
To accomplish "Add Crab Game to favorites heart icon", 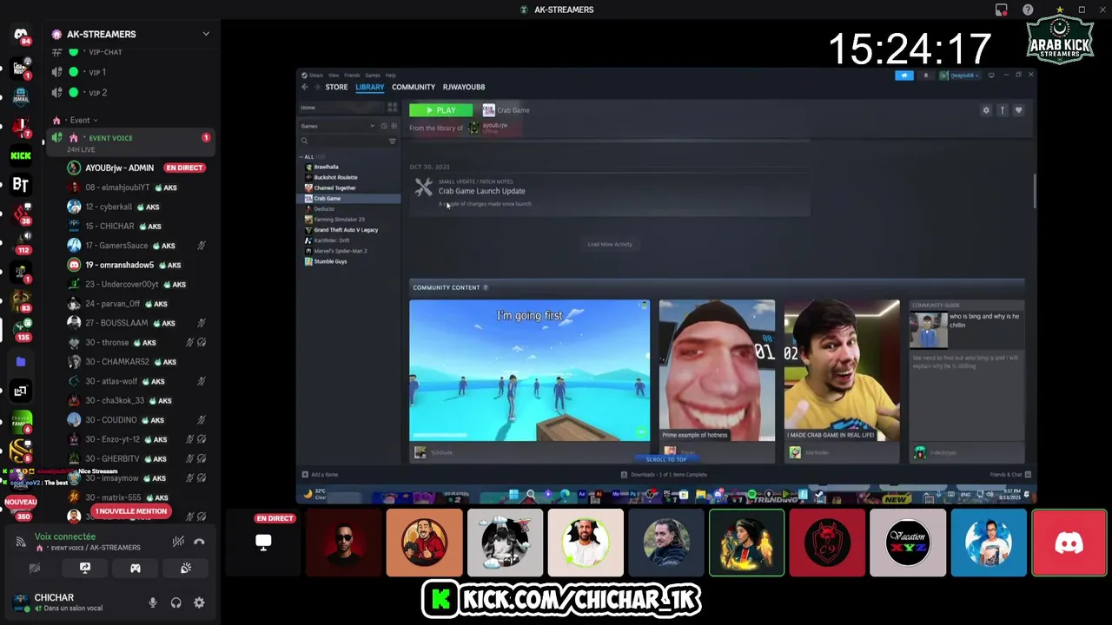I will [1019, 110].
